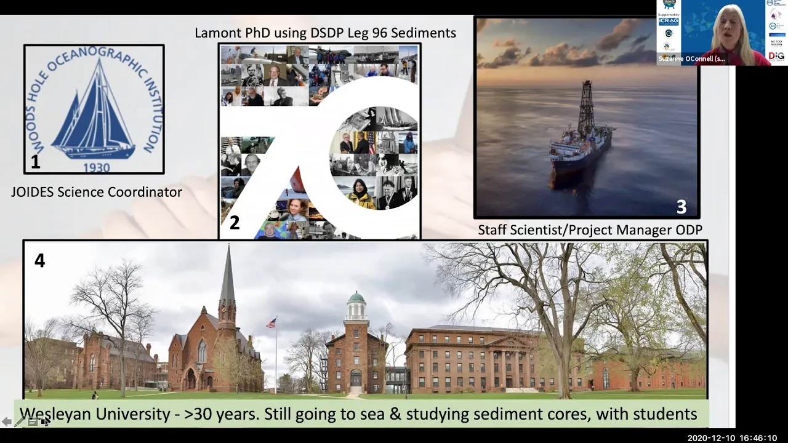Open the pen annotation tool icon

pos(19,421)
